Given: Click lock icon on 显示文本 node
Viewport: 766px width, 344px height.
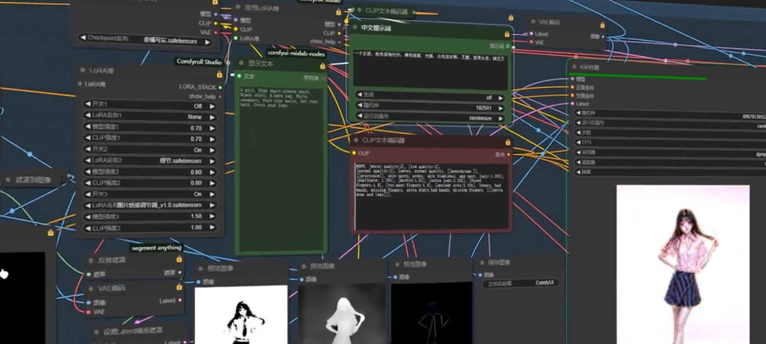Looking at the screenshot, I should coord(322,66).
